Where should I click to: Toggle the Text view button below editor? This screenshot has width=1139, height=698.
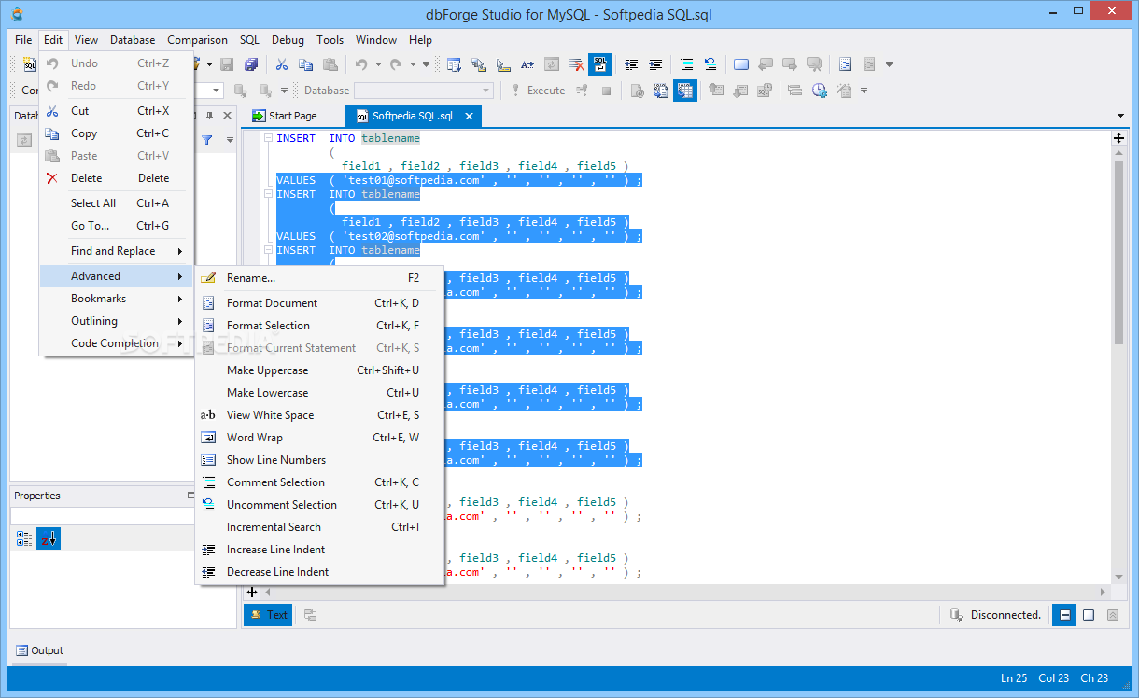[x=268, y=615]
